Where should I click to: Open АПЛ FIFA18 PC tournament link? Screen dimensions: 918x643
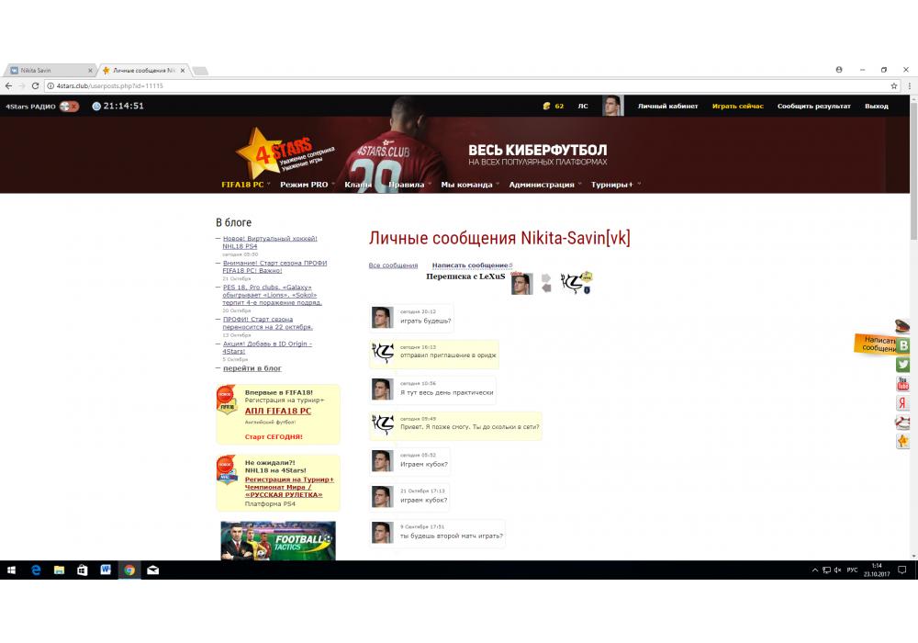[x=277, y=412]
